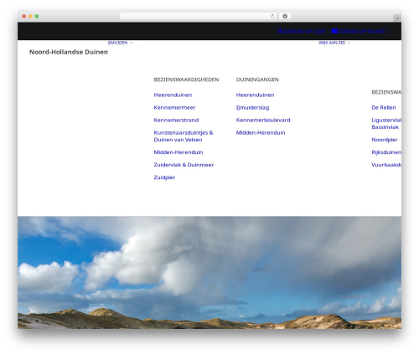
Task: Open Heerenduinen under Bezienswaardigheden
Action: coord(173,95)
